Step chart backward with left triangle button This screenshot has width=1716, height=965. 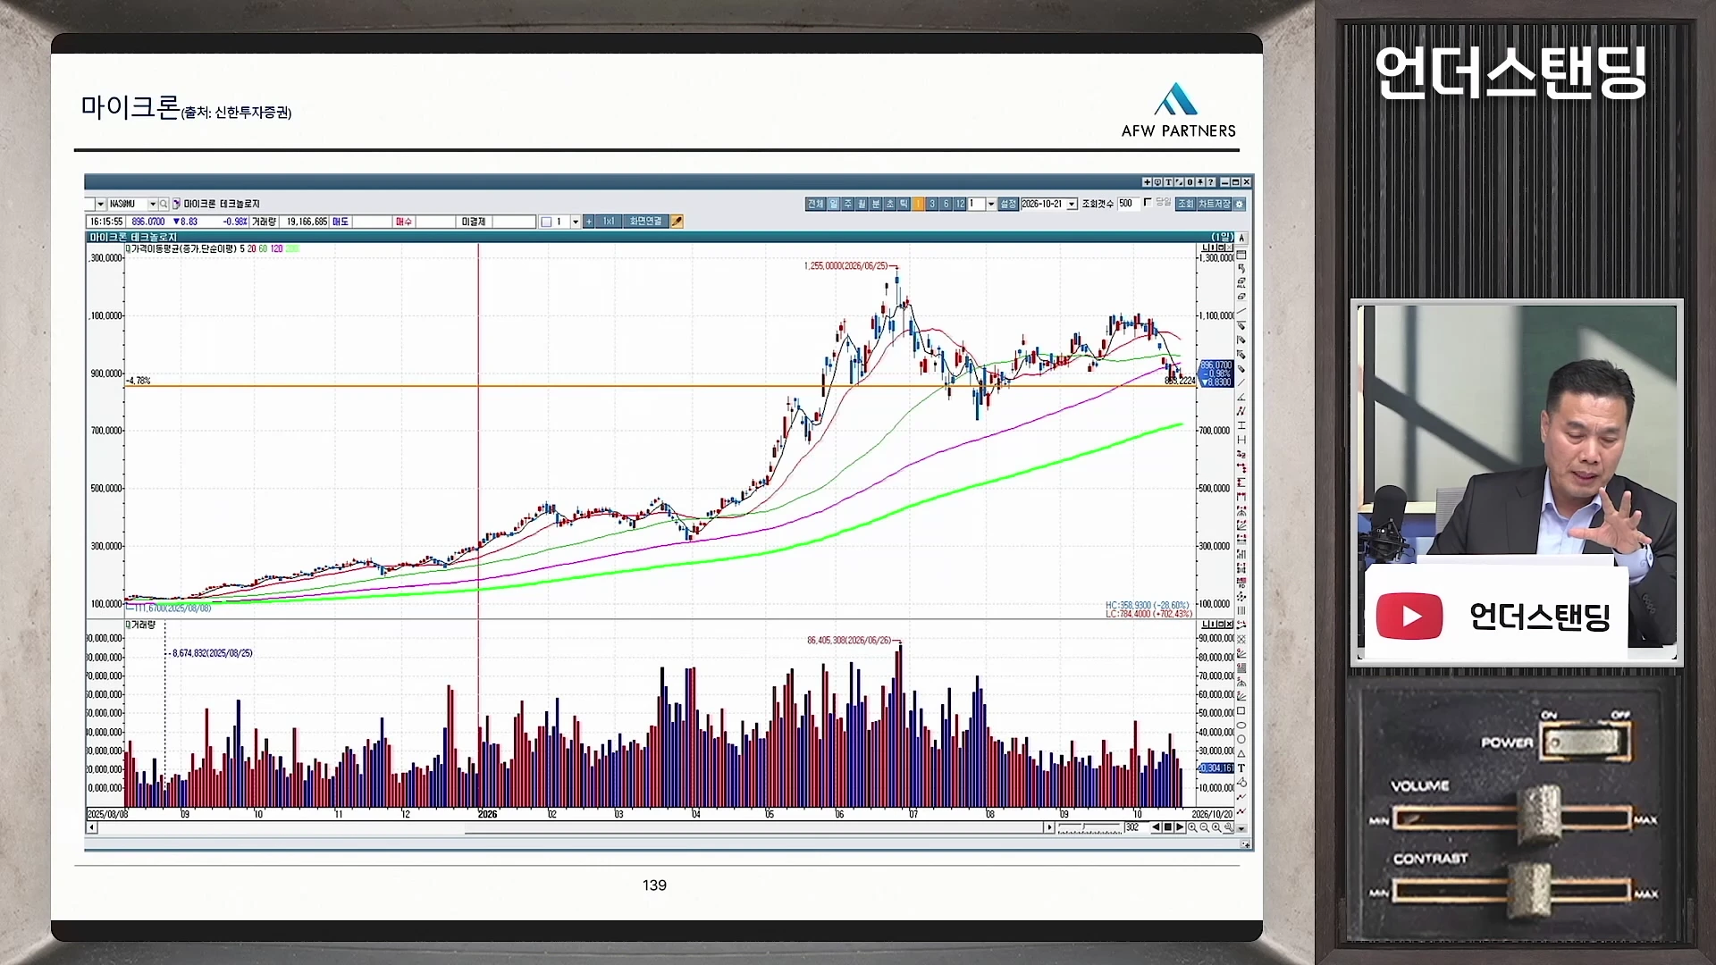point(1157,827)
